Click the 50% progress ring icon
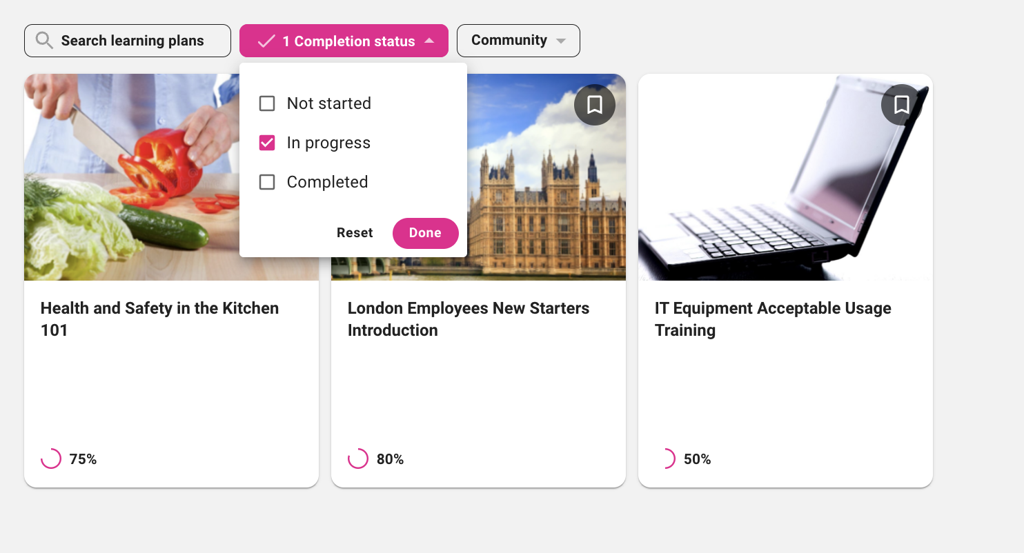1024x553 pixels. click(666, 459)
